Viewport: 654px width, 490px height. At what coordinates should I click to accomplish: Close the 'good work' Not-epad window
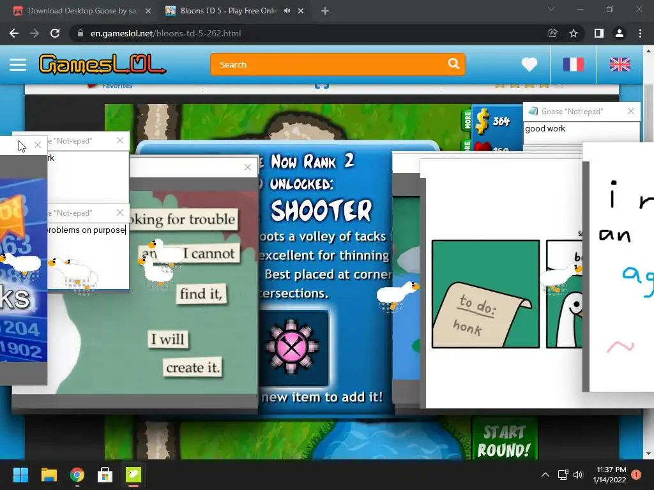pyautogui.click(x=630, y=111)
